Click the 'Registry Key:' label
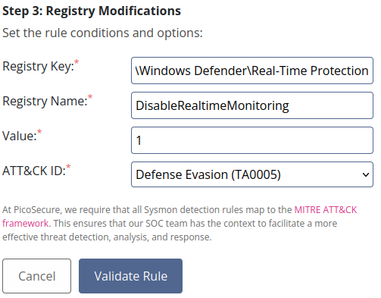The width and height of the screenshot is (381, 298). [38, 67]
